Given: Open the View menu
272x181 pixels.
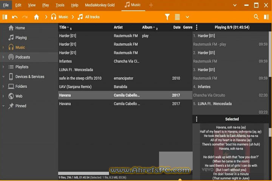Looking at the screenshot, I should pos(32,5).
